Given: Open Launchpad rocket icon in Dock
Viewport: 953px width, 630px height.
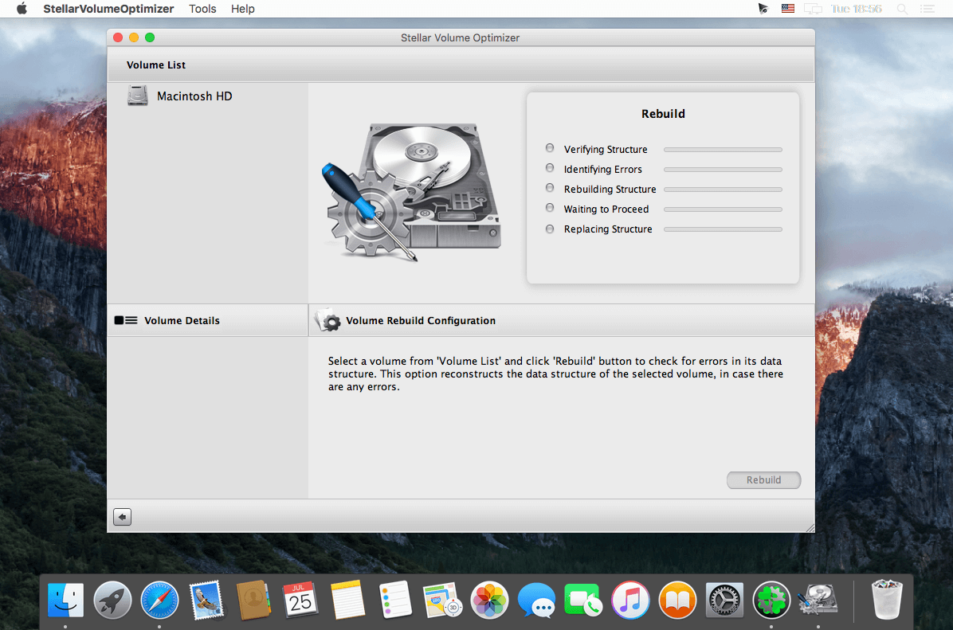Looking at the screenshot, I should point(112,601).
